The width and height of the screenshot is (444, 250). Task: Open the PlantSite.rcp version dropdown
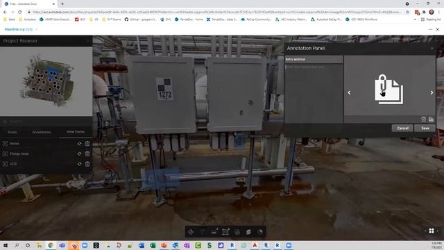point(37,29)
